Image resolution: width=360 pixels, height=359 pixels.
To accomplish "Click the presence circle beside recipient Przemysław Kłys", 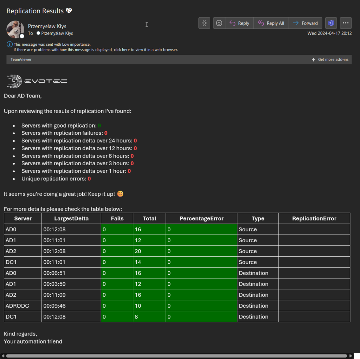I will point(38,33).
